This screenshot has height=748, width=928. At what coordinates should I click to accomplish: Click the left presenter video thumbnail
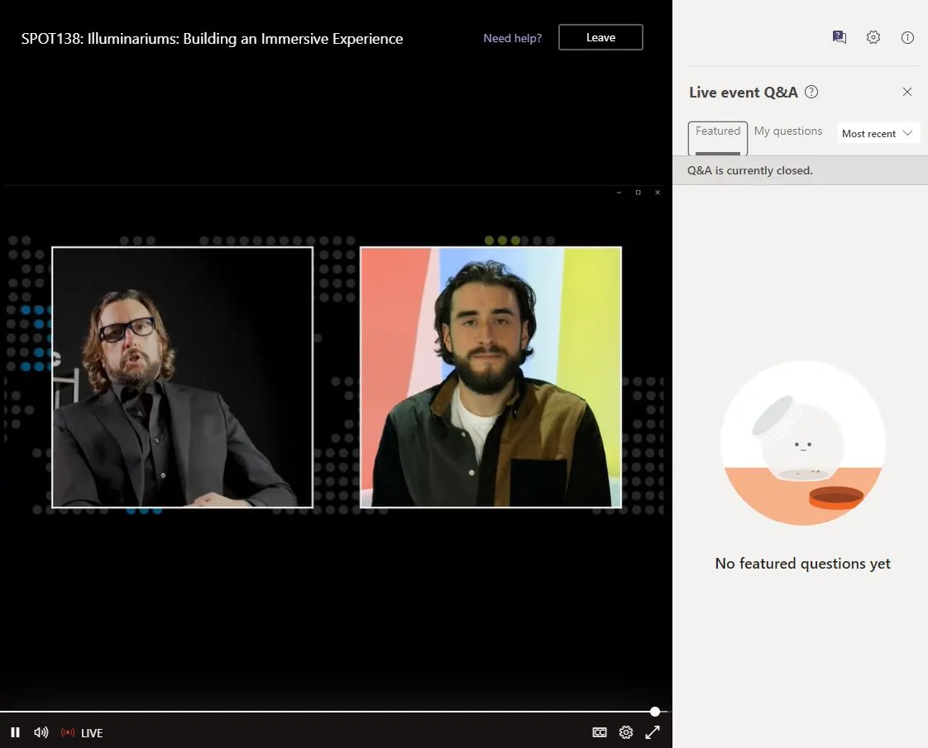[182, 377]
